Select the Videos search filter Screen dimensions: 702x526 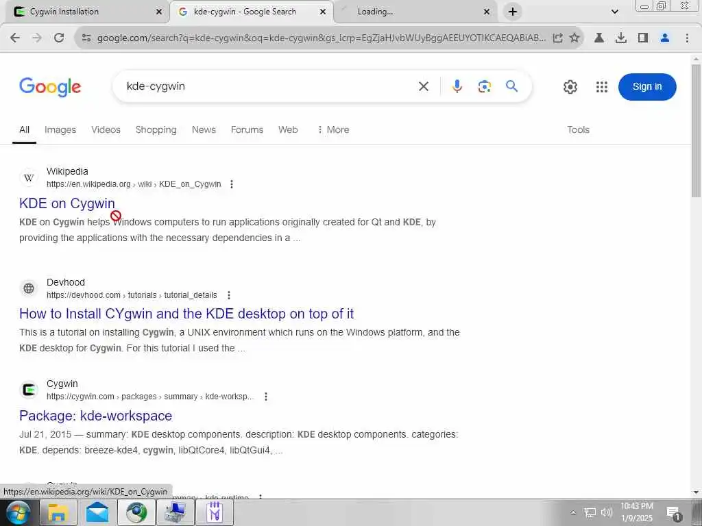click(106, 129)
